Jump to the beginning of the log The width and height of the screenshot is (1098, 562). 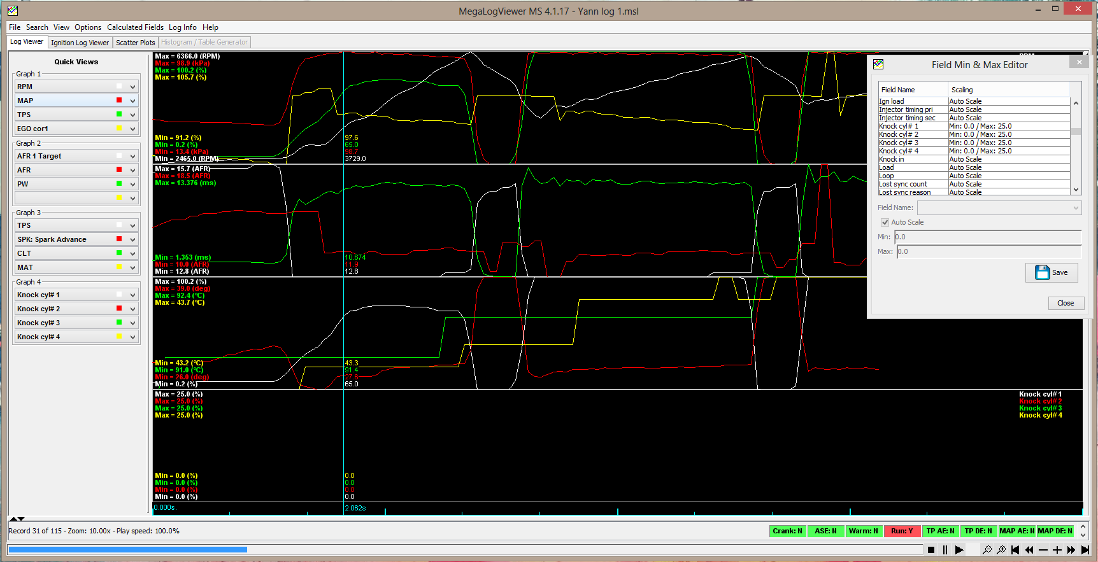point(1015,550)
